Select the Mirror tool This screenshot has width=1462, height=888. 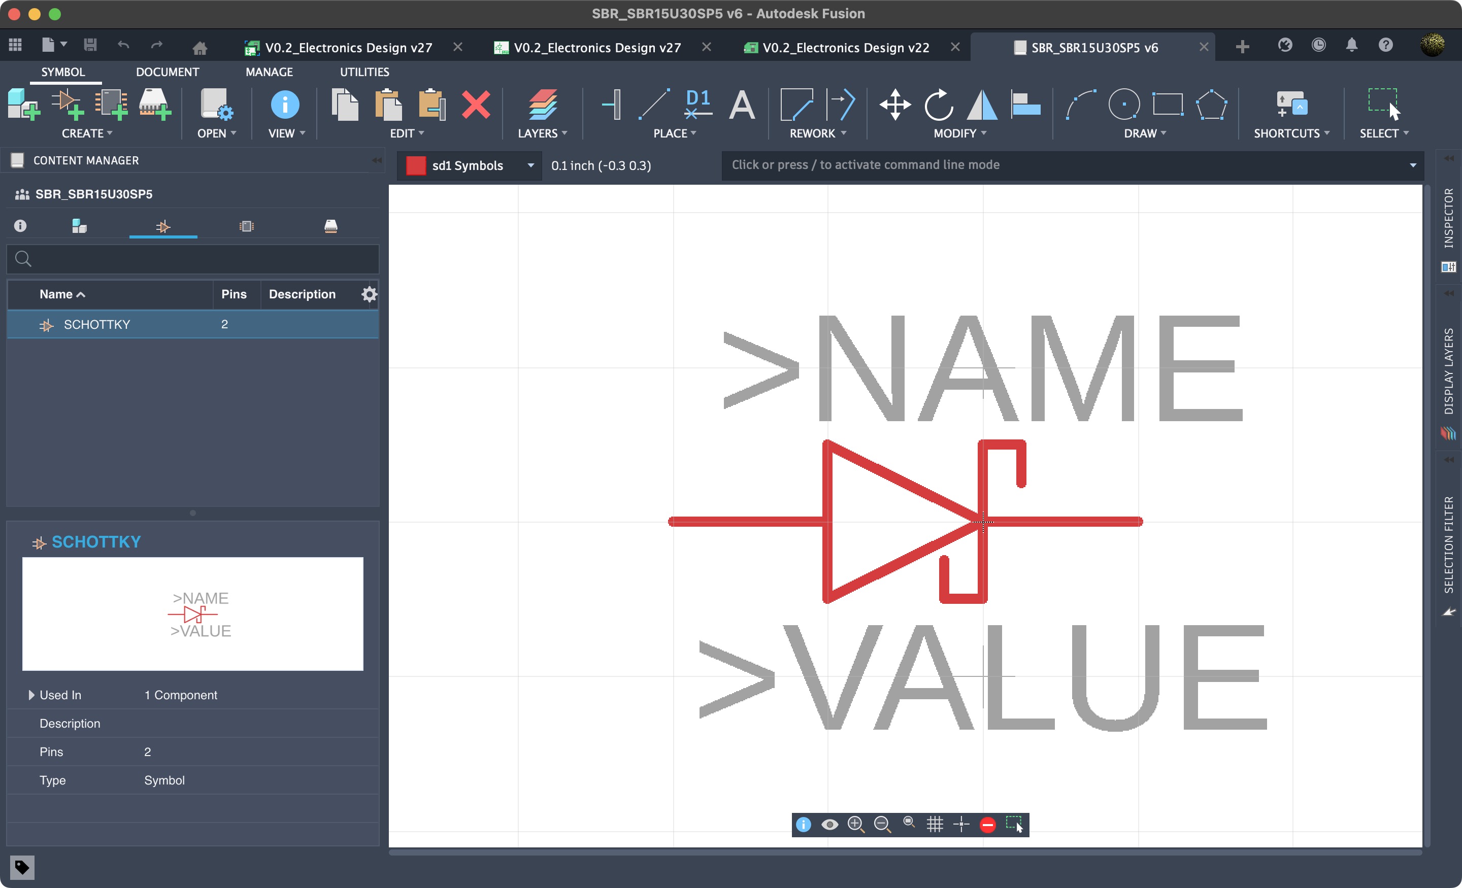(x=982, y=105)
